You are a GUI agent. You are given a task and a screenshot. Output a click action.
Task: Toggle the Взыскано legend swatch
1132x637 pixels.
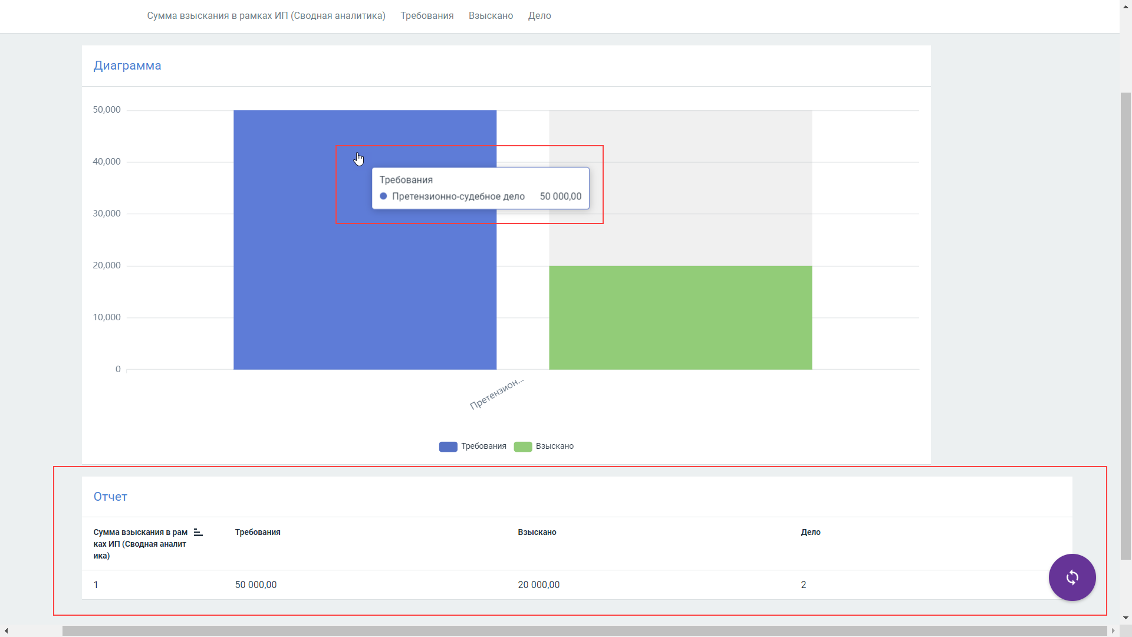(x=523, y=446)
